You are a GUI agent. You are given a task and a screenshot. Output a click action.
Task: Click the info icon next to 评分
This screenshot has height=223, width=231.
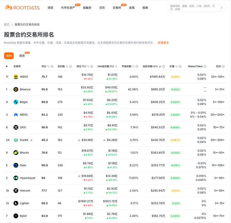tap(52, 66)
